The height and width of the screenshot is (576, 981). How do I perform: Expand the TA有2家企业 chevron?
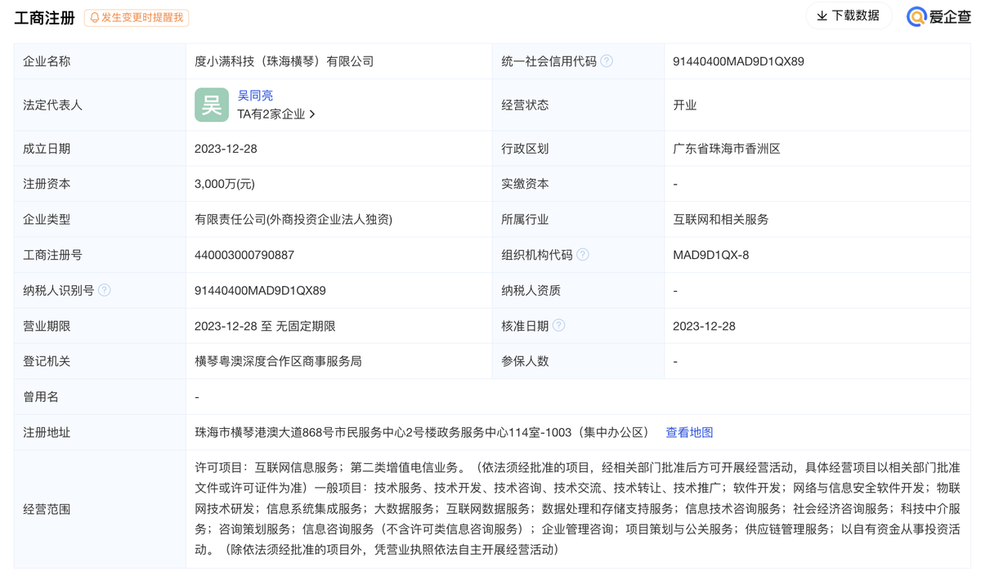313,114
